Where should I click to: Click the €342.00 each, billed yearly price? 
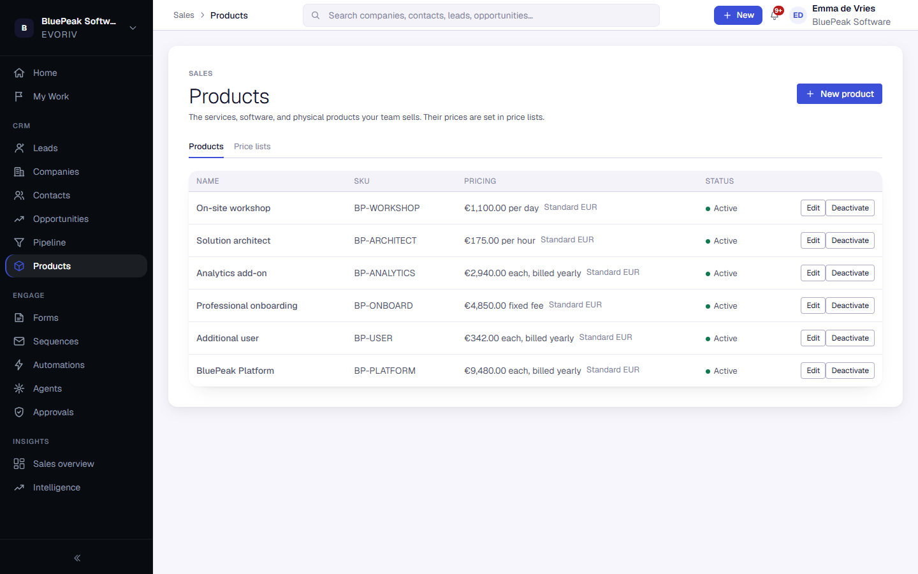click(519, 339)
